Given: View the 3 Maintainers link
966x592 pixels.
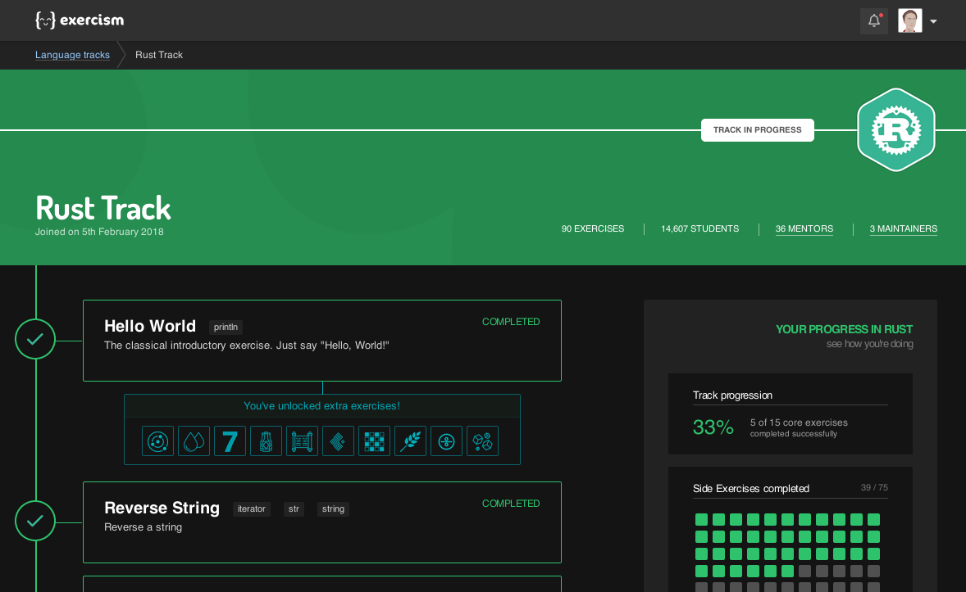Looking at the screenshot, I should (903, 229).
